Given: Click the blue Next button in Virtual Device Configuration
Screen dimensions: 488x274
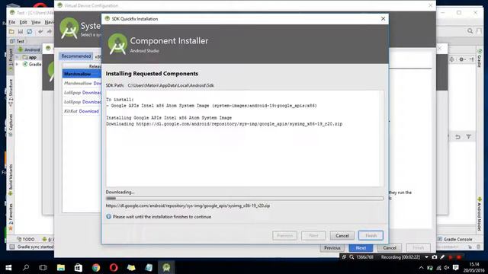Looking at the screenshot, I should coord(361,247).
